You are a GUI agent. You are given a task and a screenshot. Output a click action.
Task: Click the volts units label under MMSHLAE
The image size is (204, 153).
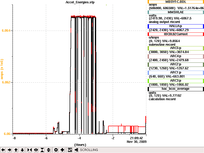pyautogui.click(x=152, y=16)
